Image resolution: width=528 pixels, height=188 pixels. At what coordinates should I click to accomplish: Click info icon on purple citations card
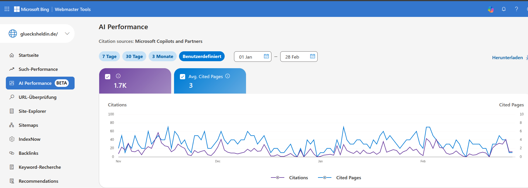(118, 76)
